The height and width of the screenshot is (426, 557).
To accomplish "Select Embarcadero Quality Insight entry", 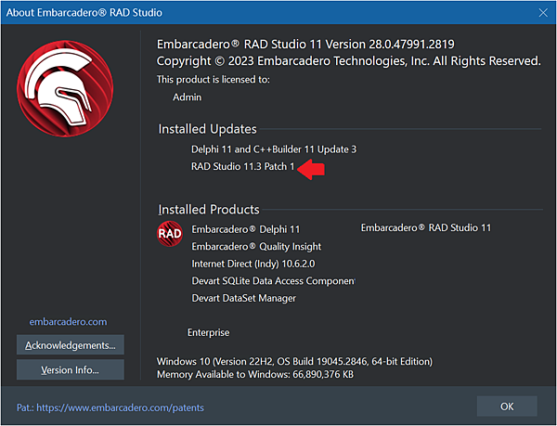I will (256, 247).
